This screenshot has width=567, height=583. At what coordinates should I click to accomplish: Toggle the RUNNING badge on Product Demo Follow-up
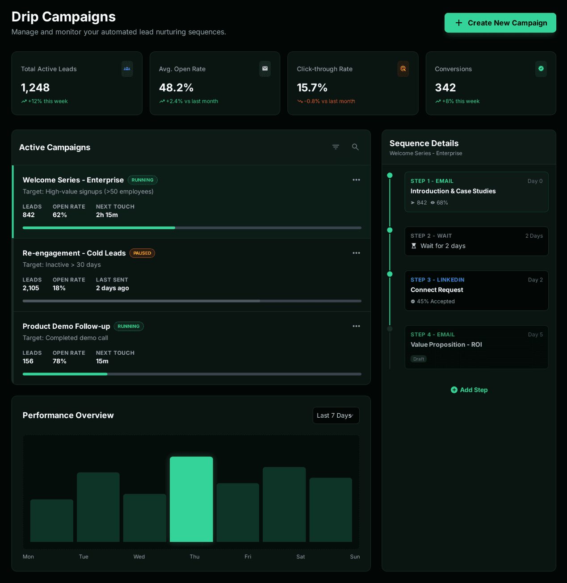(129, 327)
